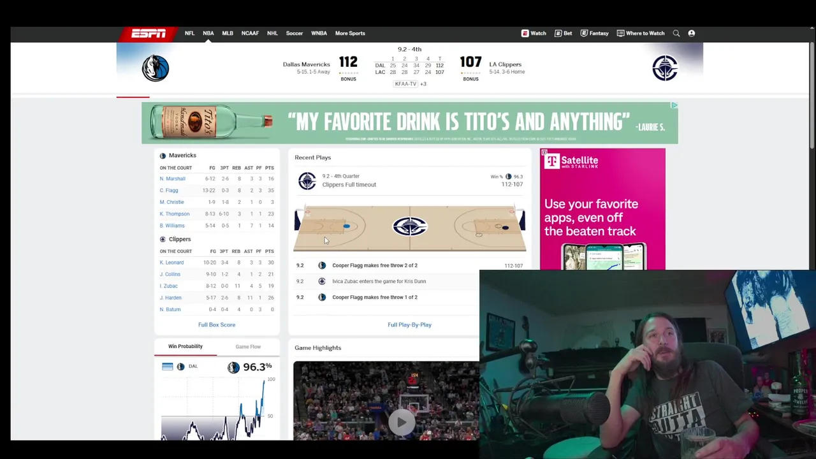Open the Soccer menu
The image size is (816, 459).
tap(295, 33)
